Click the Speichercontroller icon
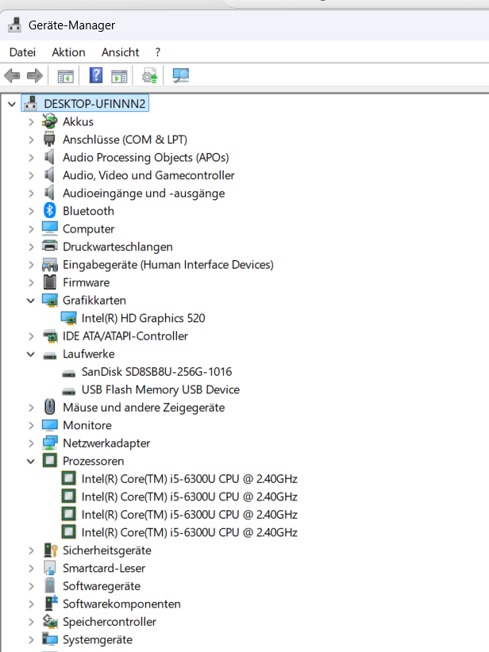The width and height of the screenshot is (489, 652). coord(50,622)
